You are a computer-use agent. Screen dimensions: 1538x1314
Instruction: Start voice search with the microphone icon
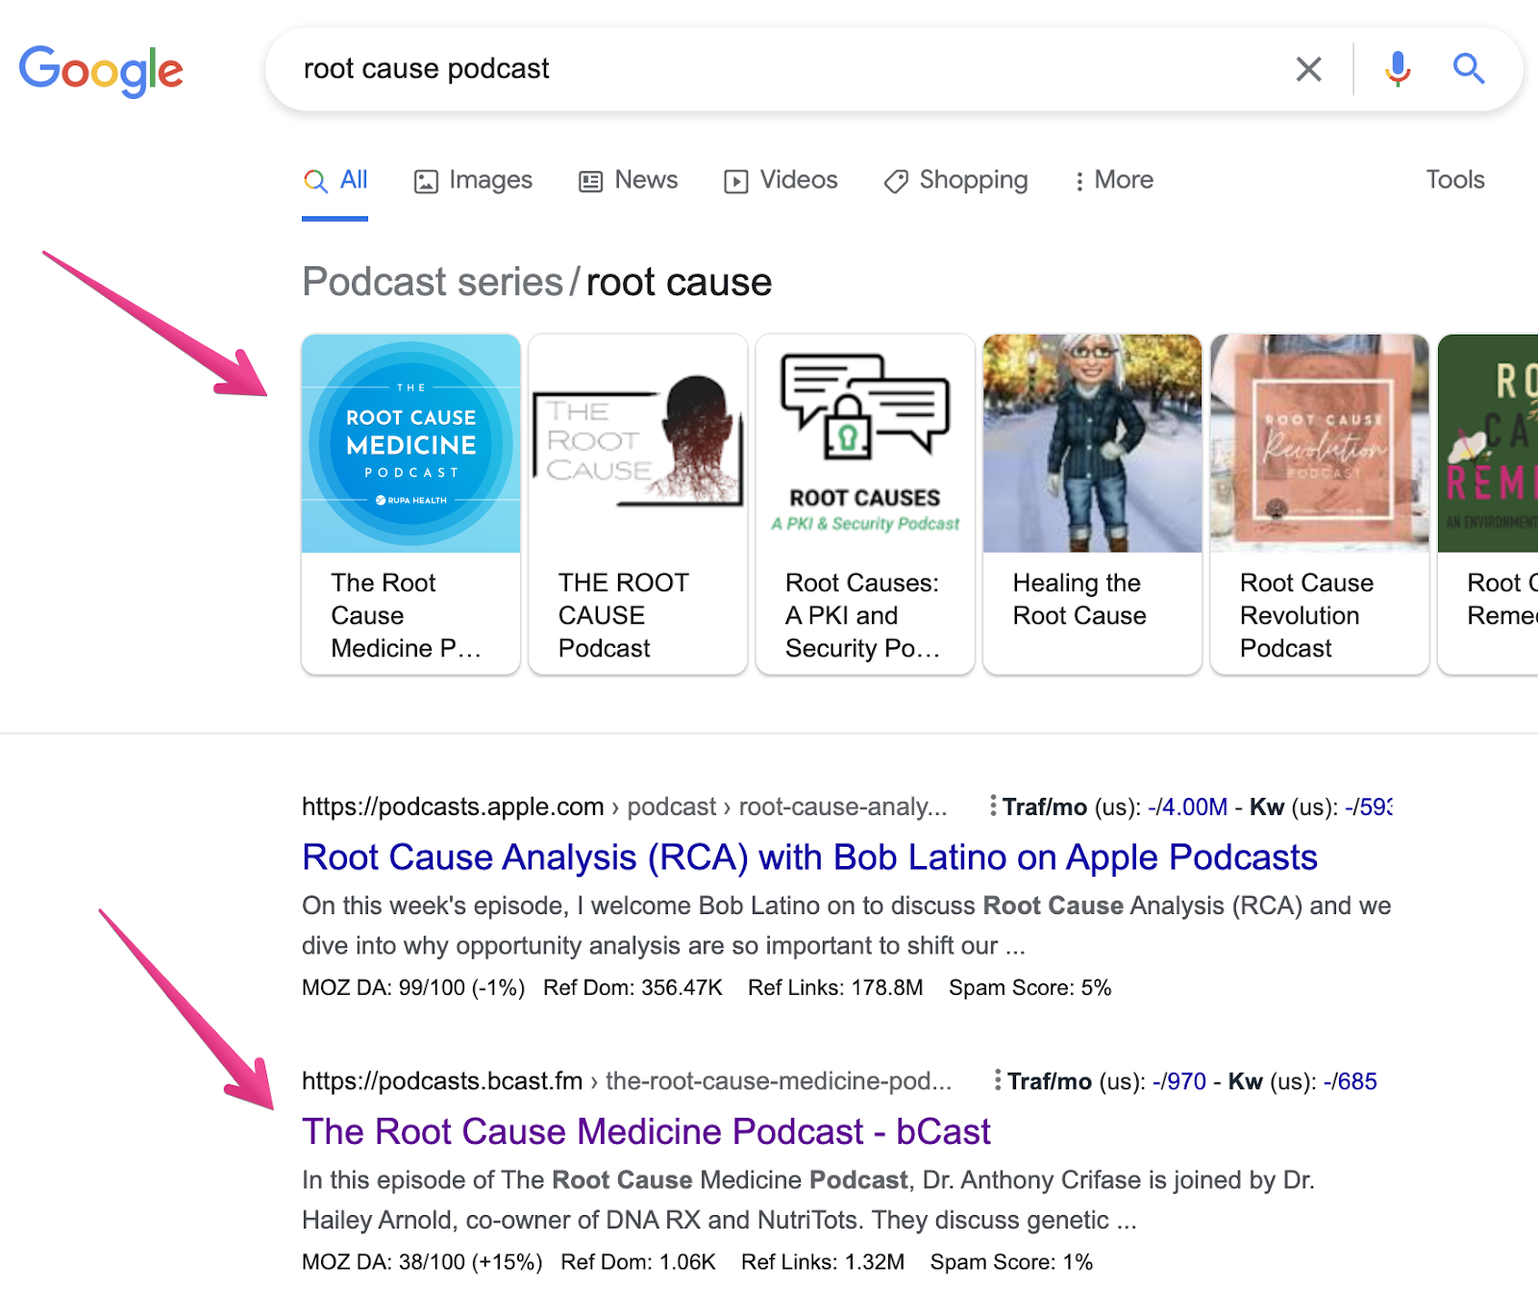pos(1398,69)
